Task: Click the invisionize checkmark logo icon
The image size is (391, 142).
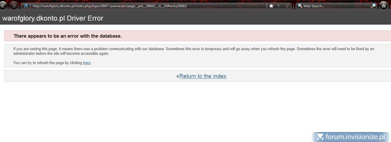Action: coord(320,137)
